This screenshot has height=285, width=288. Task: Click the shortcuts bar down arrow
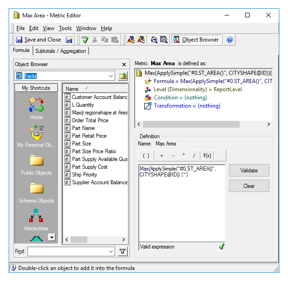[52, 237]
